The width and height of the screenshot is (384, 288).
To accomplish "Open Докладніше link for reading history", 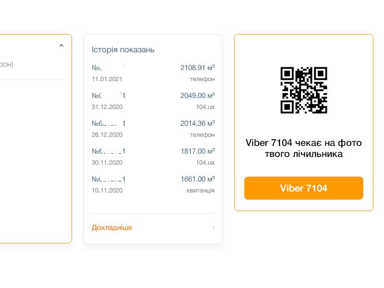I will [x=112, y=228].
